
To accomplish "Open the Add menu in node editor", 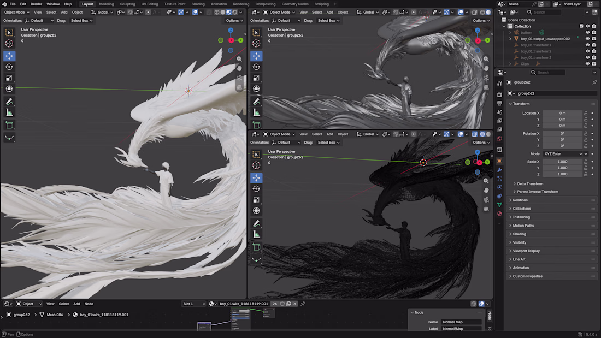I will 76,304.
